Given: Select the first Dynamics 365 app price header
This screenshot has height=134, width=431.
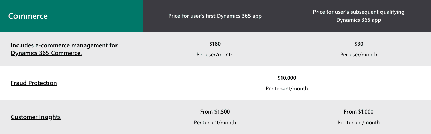Looking at the screenshot, I should click(215, 16).
